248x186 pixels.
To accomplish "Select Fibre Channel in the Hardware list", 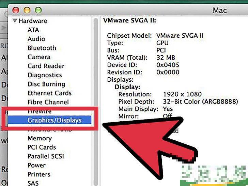I will pyautogui.click(x=48, y=102).
